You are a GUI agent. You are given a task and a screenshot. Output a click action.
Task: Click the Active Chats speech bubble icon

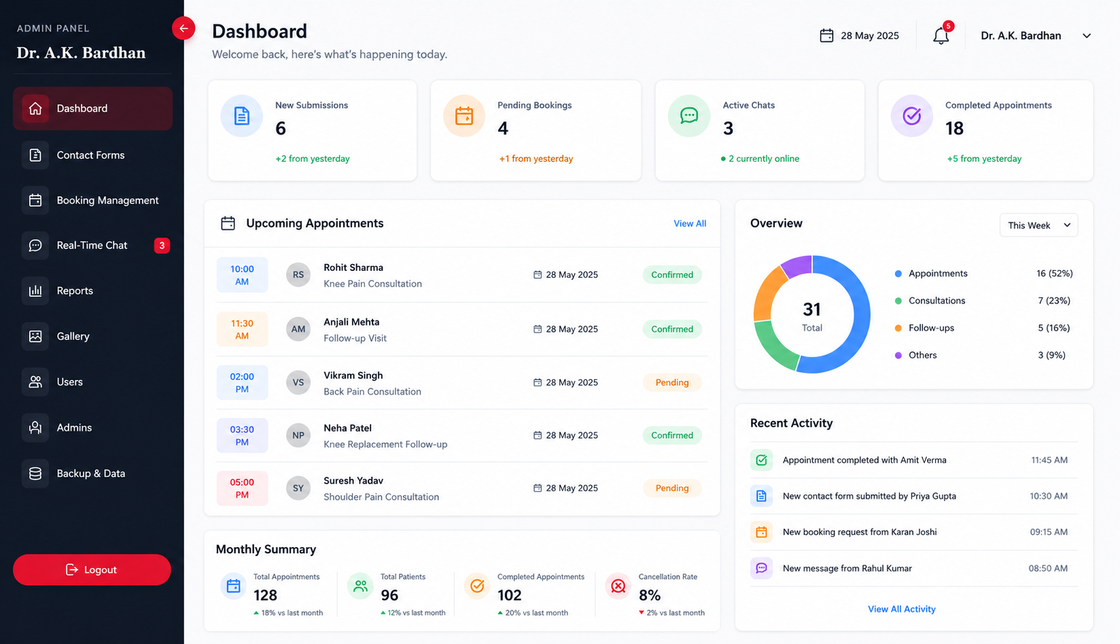pos(689,116)
